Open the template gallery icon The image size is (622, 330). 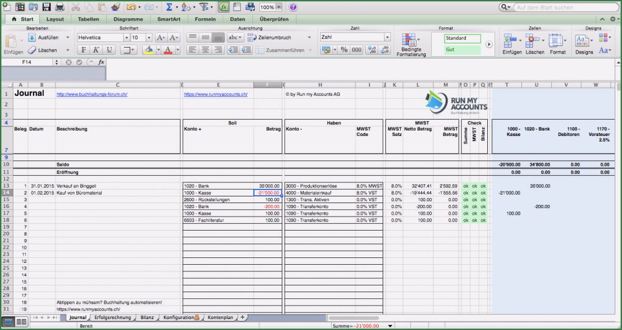[x=20, y=7]
